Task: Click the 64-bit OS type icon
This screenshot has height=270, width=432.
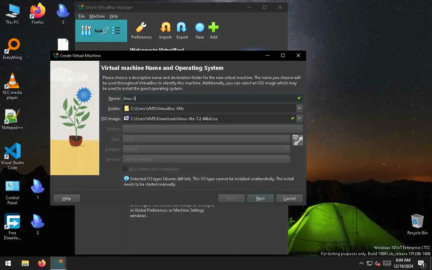Action: 297,140
